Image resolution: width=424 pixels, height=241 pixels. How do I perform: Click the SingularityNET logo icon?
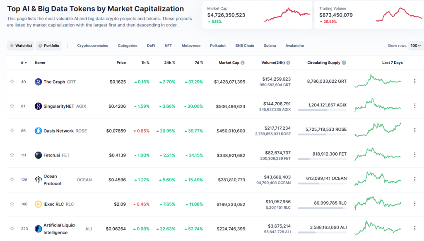38,106
